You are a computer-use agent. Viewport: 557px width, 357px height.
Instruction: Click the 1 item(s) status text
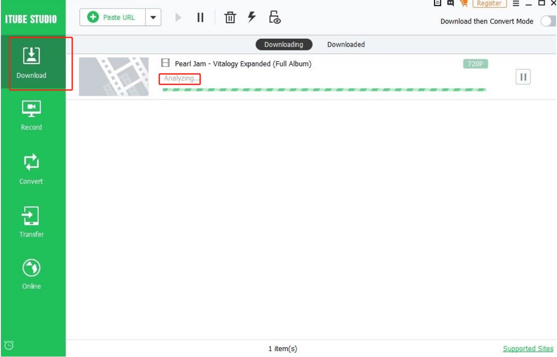(x=283, y=349)
